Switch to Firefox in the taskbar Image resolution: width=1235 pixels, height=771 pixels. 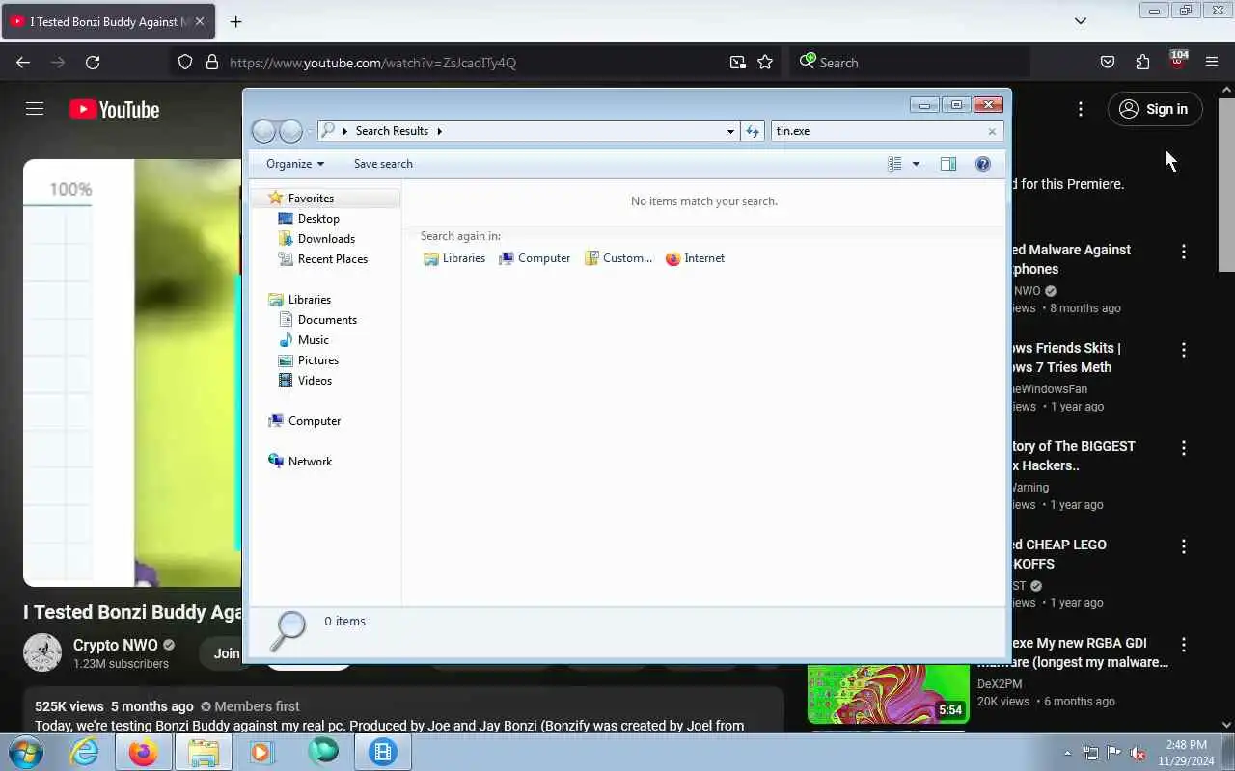tap(144, 752)
